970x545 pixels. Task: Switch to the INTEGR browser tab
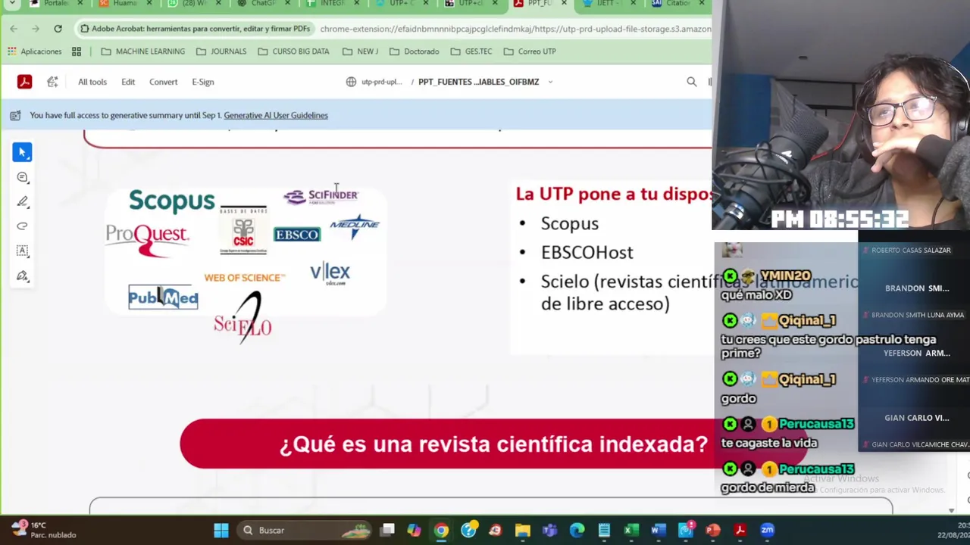tap(331, 4)
